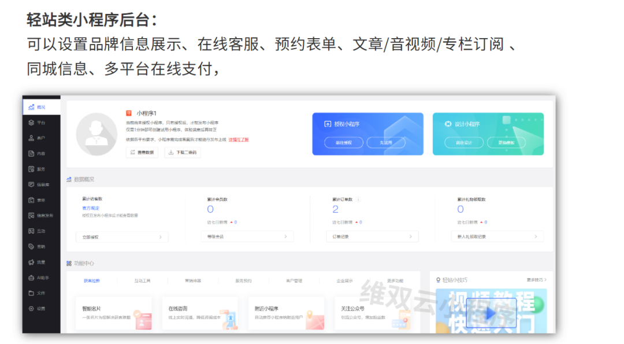The image size is (624, 344).
Task: Switch to the 互动工具 tab
Action: coord(142,281)
